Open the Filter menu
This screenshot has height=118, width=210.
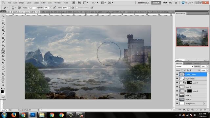(43, 3)
